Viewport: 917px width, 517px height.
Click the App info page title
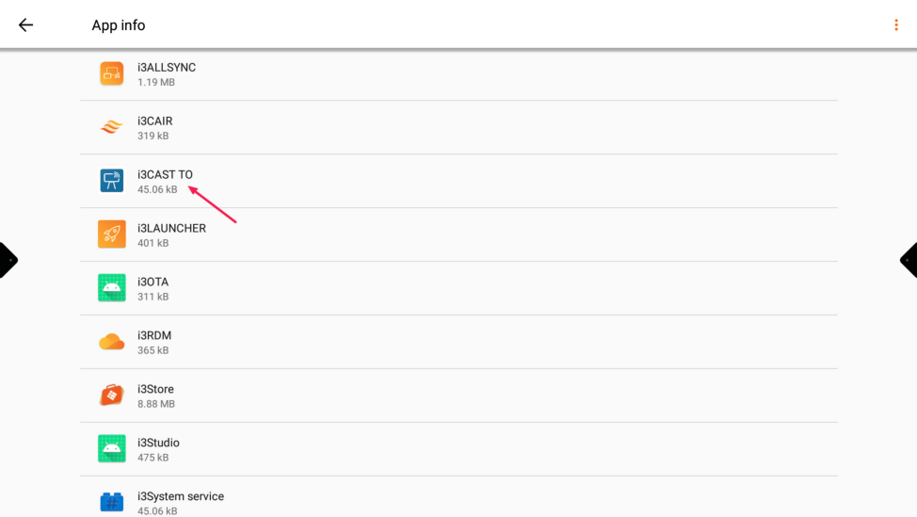tap(119, 25)
